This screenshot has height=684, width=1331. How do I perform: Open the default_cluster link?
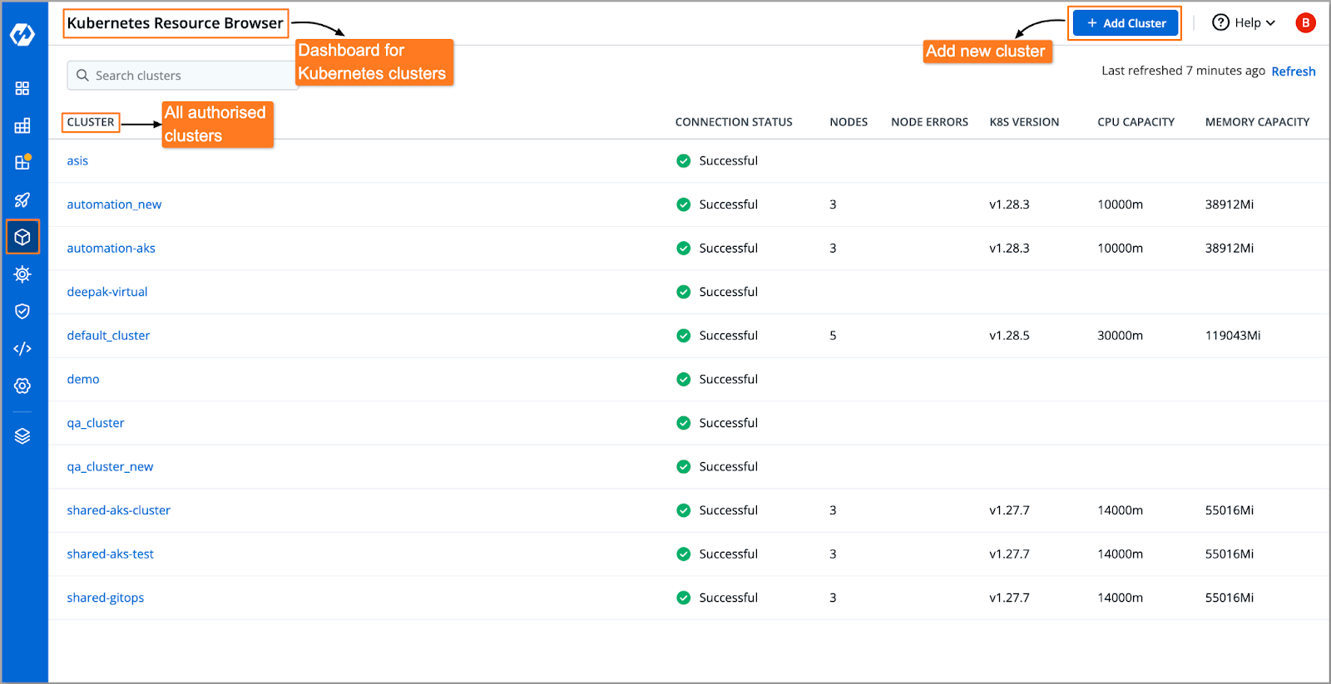(x=108, y=336)
